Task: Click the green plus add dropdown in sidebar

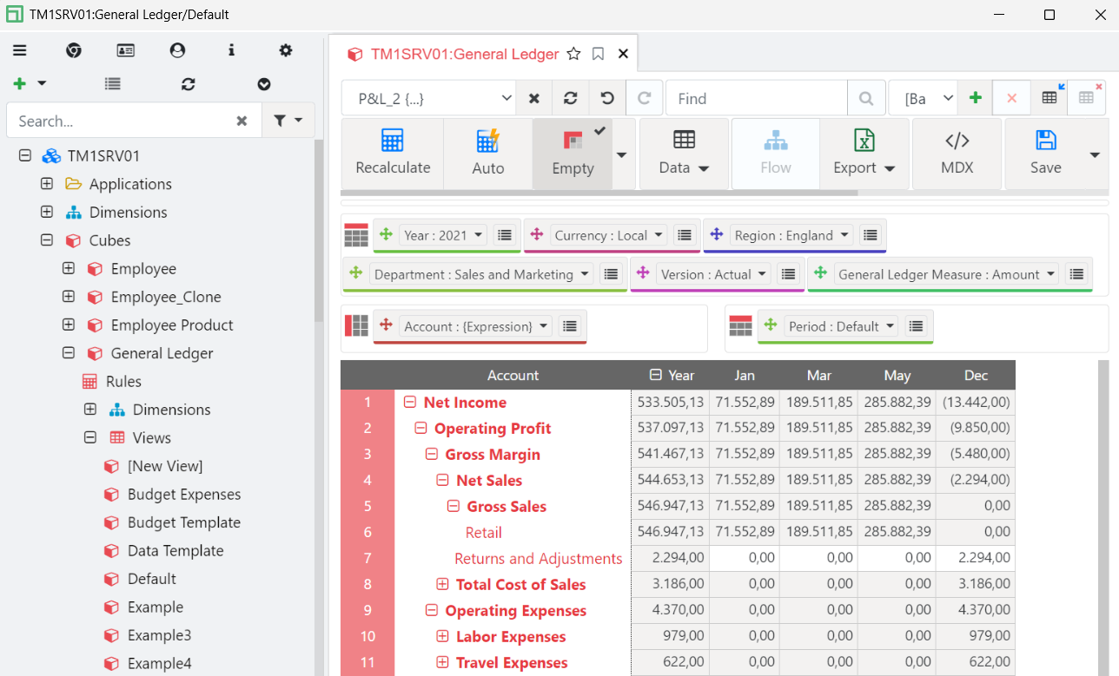Action: pos(30,84)
